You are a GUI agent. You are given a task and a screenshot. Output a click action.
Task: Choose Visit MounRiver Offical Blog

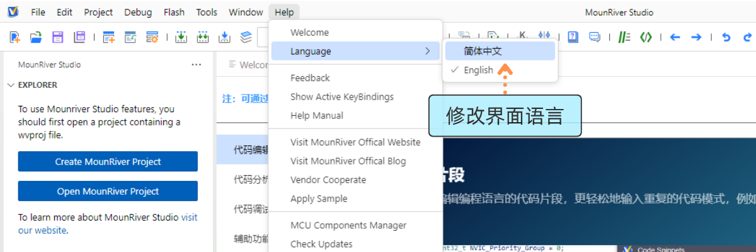[355, 161]
